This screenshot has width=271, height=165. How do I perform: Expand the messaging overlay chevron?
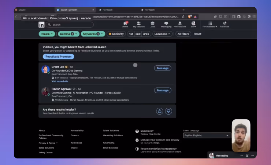tap(253, 156)
